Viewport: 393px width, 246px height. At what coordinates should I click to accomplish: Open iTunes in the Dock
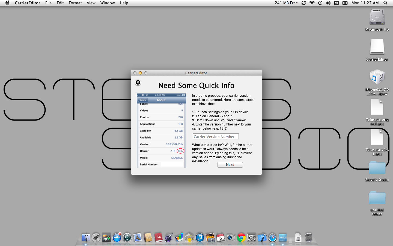[x=200, y=238]
